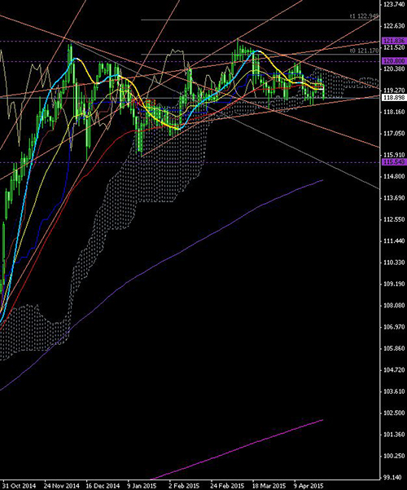
Task: Click the 123.740 price scale value
Action: [394, 4]
